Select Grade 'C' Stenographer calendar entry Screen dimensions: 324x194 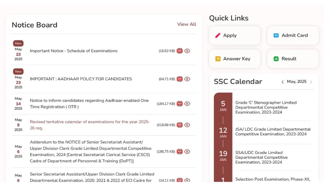pos(266,107)
